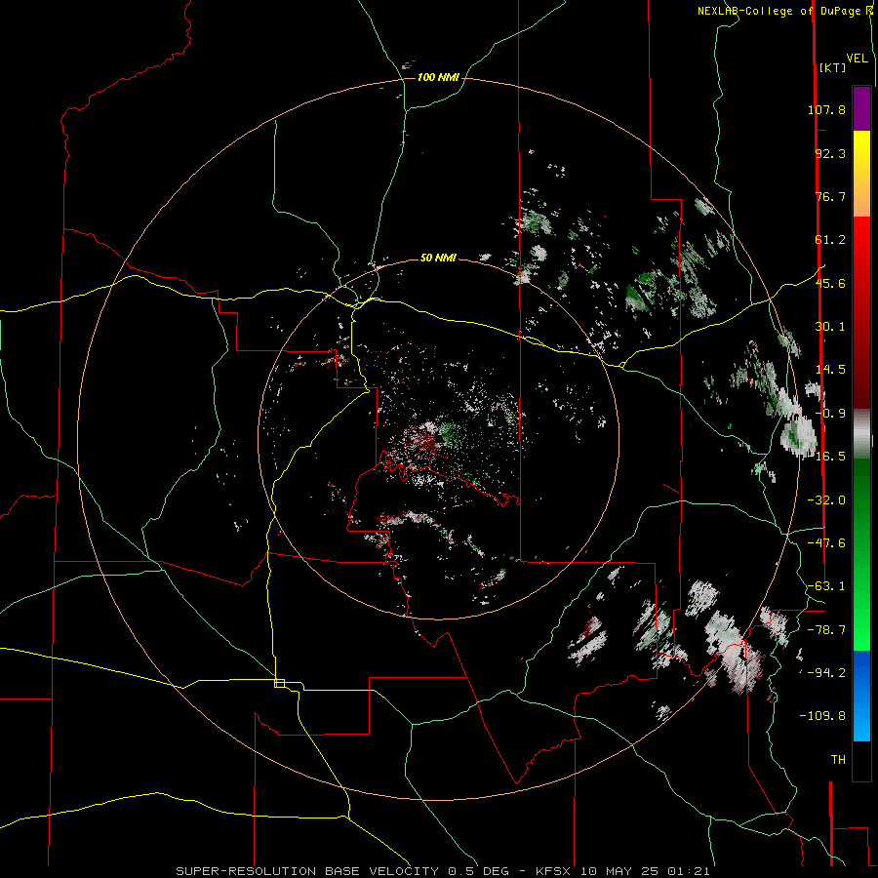
Task: Pick the purple segment of color bar
Action: [x=861, y=108]
